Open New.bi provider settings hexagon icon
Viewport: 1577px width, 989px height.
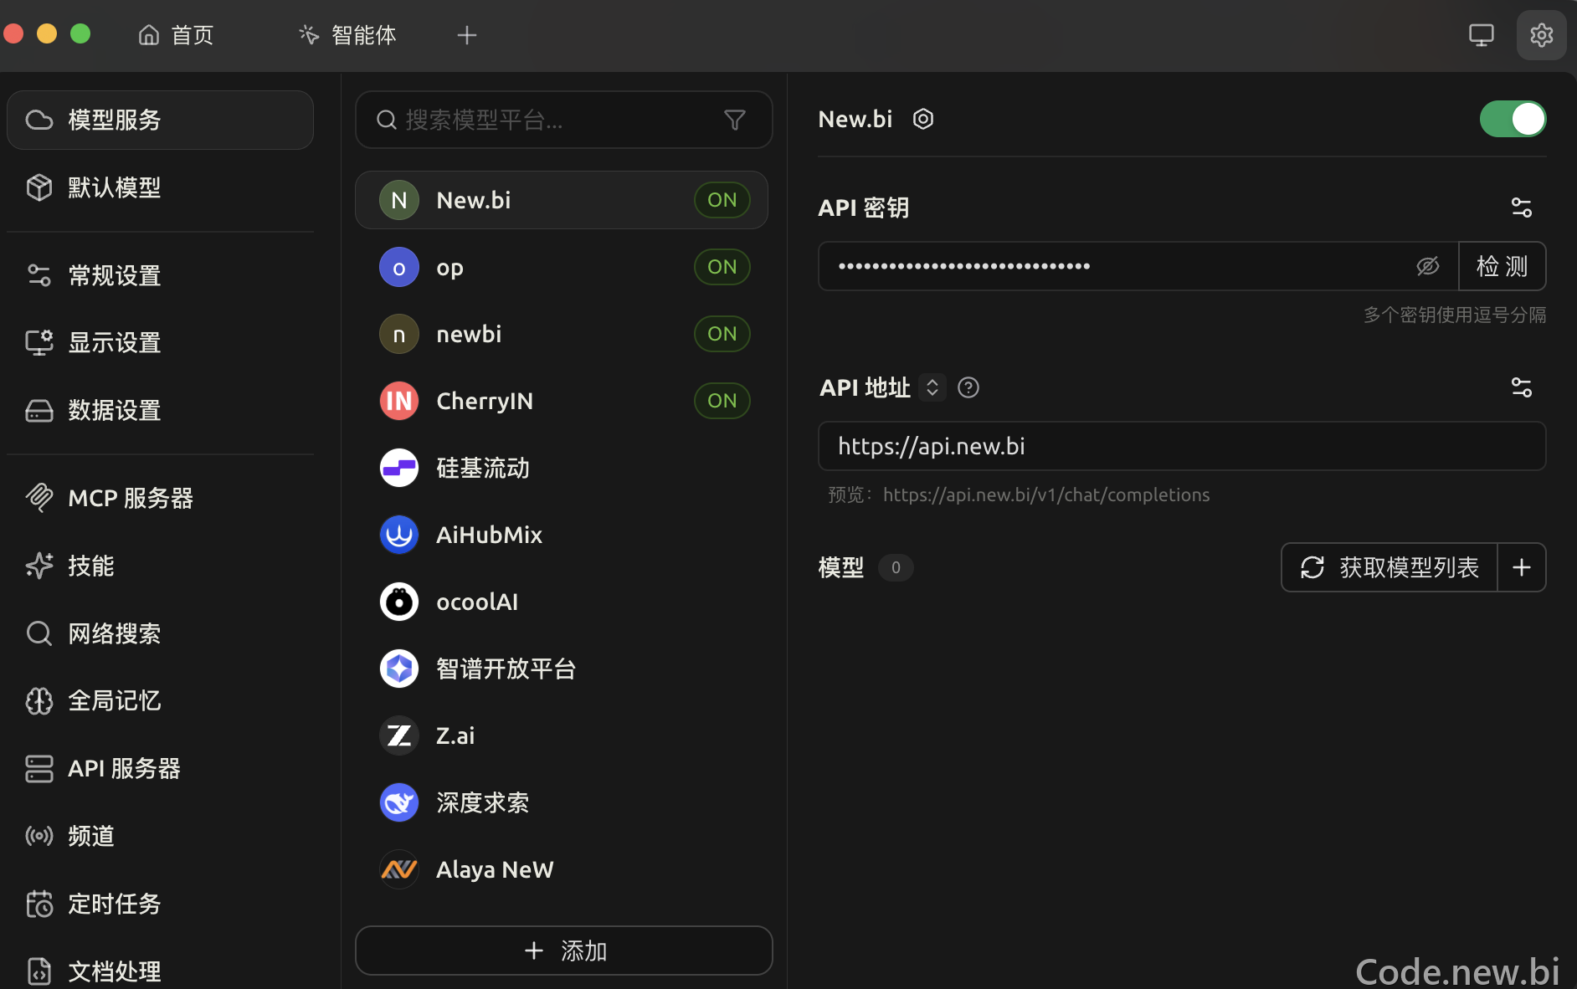click(922, 120)
